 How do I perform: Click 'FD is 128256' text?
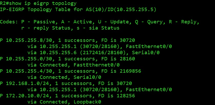point(117,96)
